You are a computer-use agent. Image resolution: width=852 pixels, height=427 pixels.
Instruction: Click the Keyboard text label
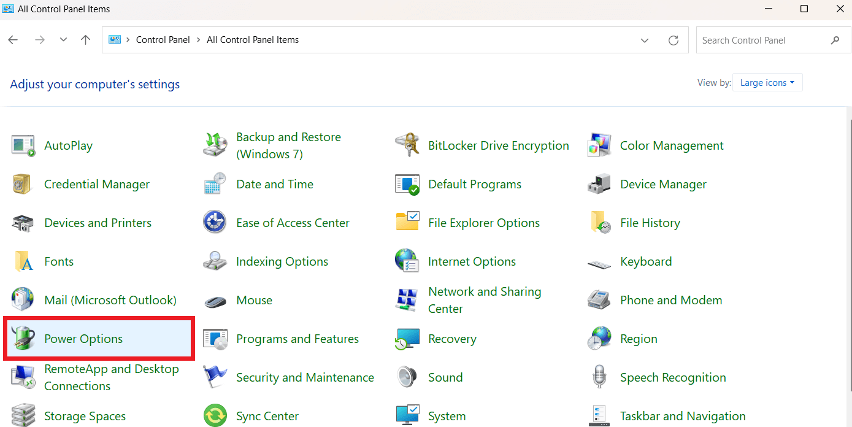(646, 261)
